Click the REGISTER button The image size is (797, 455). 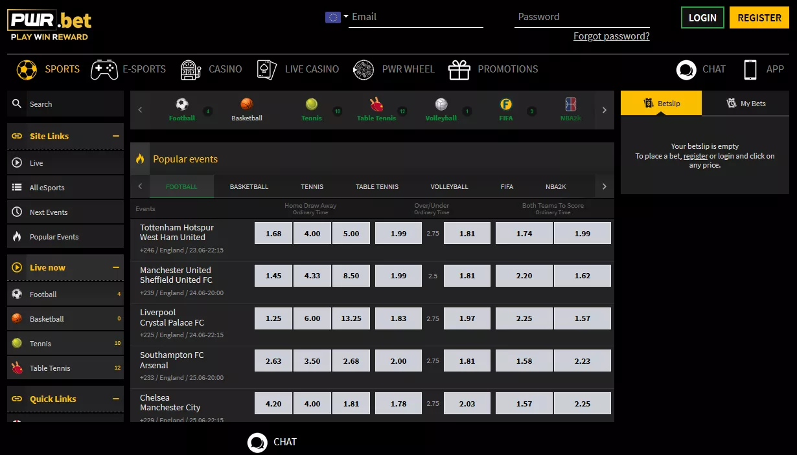pyautogui.click(x=759, y=17)
